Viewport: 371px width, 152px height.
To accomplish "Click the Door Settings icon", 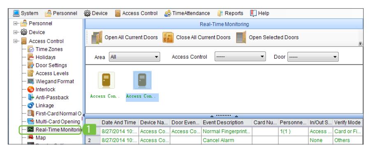I will coord(31,65).
